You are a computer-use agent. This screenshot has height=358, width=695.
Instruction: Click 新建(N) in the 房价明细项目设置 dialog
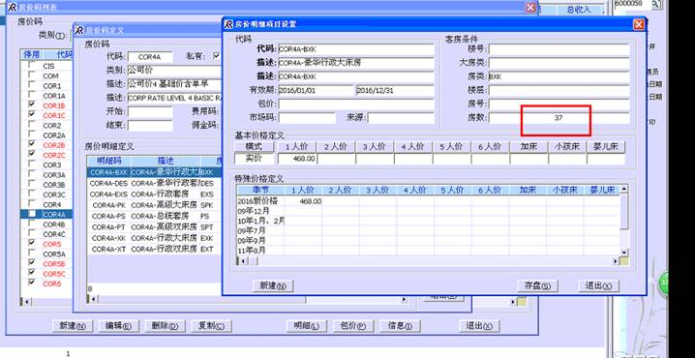pos(273,285)
